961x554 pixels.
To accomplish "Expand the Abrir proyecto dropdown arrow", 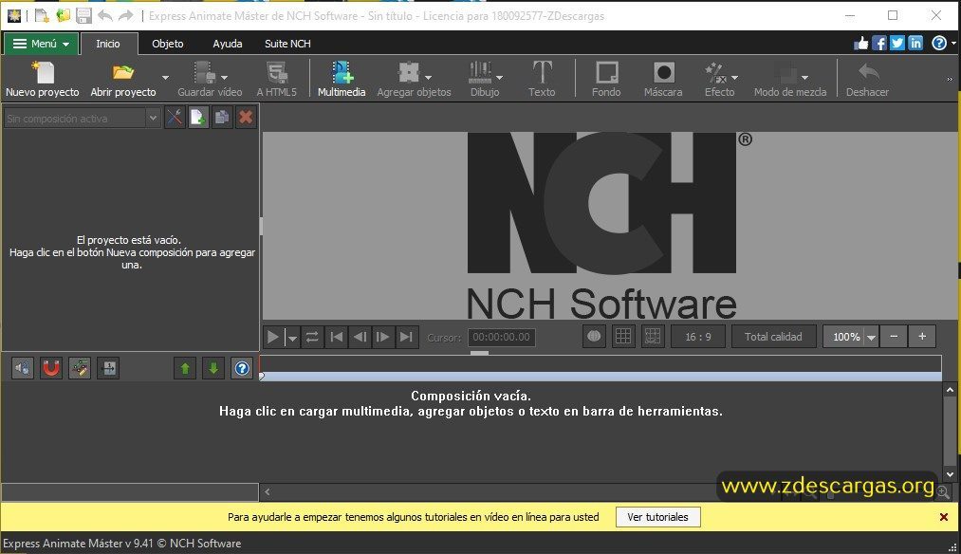I will (x=165, y=78).
